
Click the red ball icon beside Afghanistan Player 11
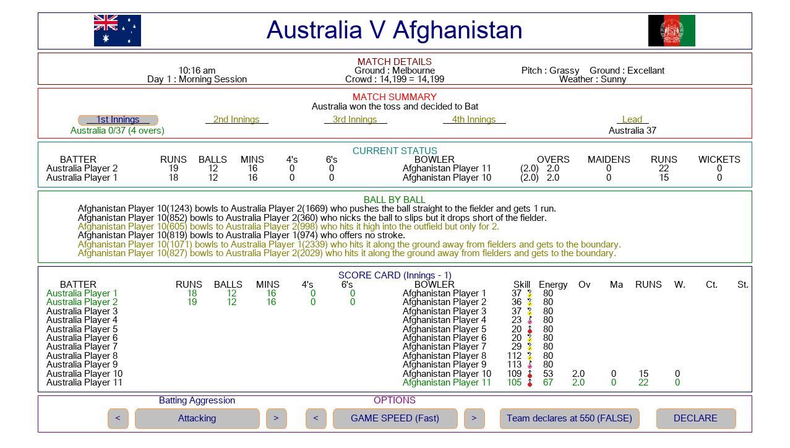[530, 383]
